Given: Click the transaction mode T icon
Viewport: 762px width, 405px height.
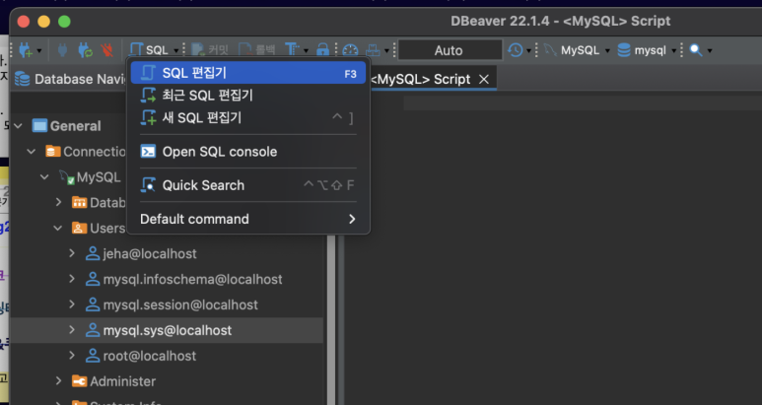Looking at the screenshot, I should 292,49.
